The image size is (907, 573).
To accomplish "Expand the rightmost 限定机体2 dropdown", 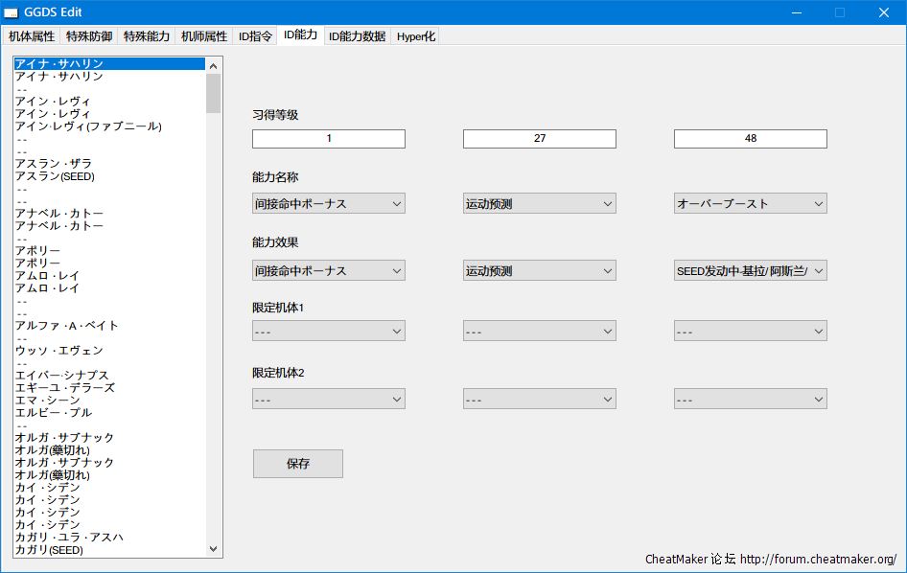I will pos(750,400).
